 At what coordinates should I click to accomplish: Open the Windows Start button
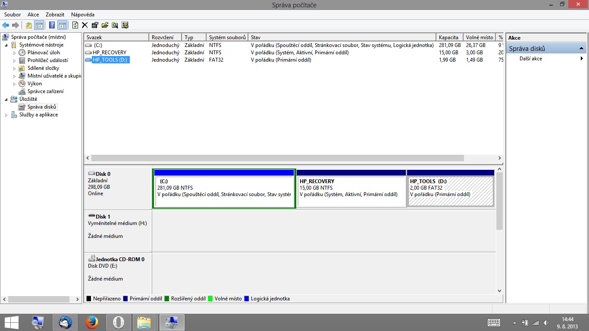(x=12, y=322)
